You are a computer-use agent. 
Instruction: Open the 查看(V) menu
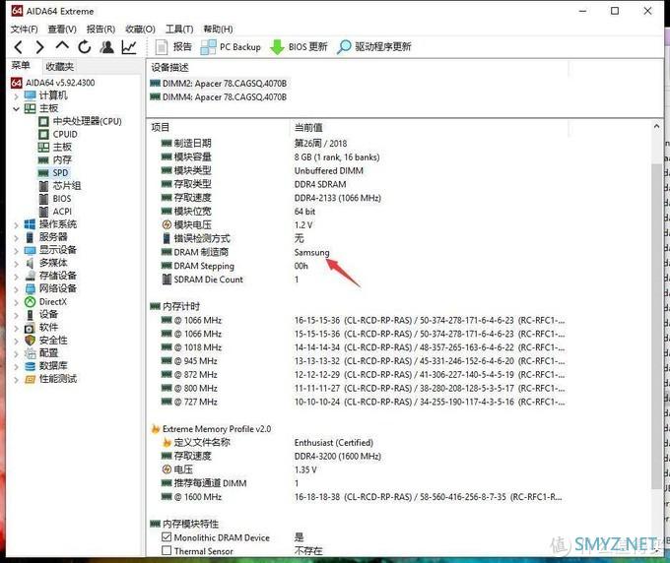pyautogui.click(x=62, y=29)
